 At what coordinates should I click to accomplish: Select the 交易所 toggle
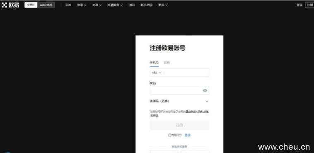click(x=31, y=5)
